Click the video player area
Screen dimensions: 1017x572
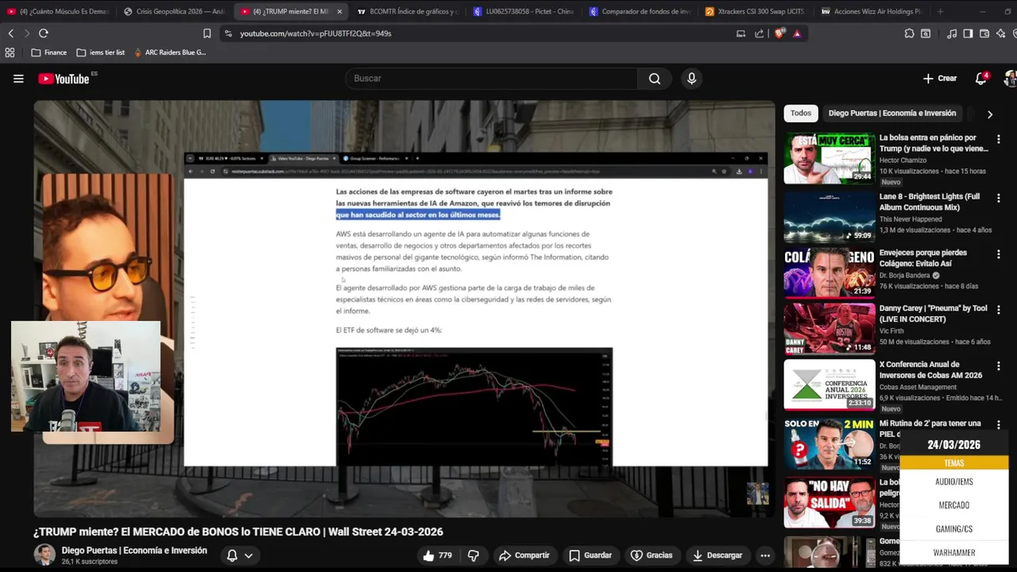tap(404, 309)
